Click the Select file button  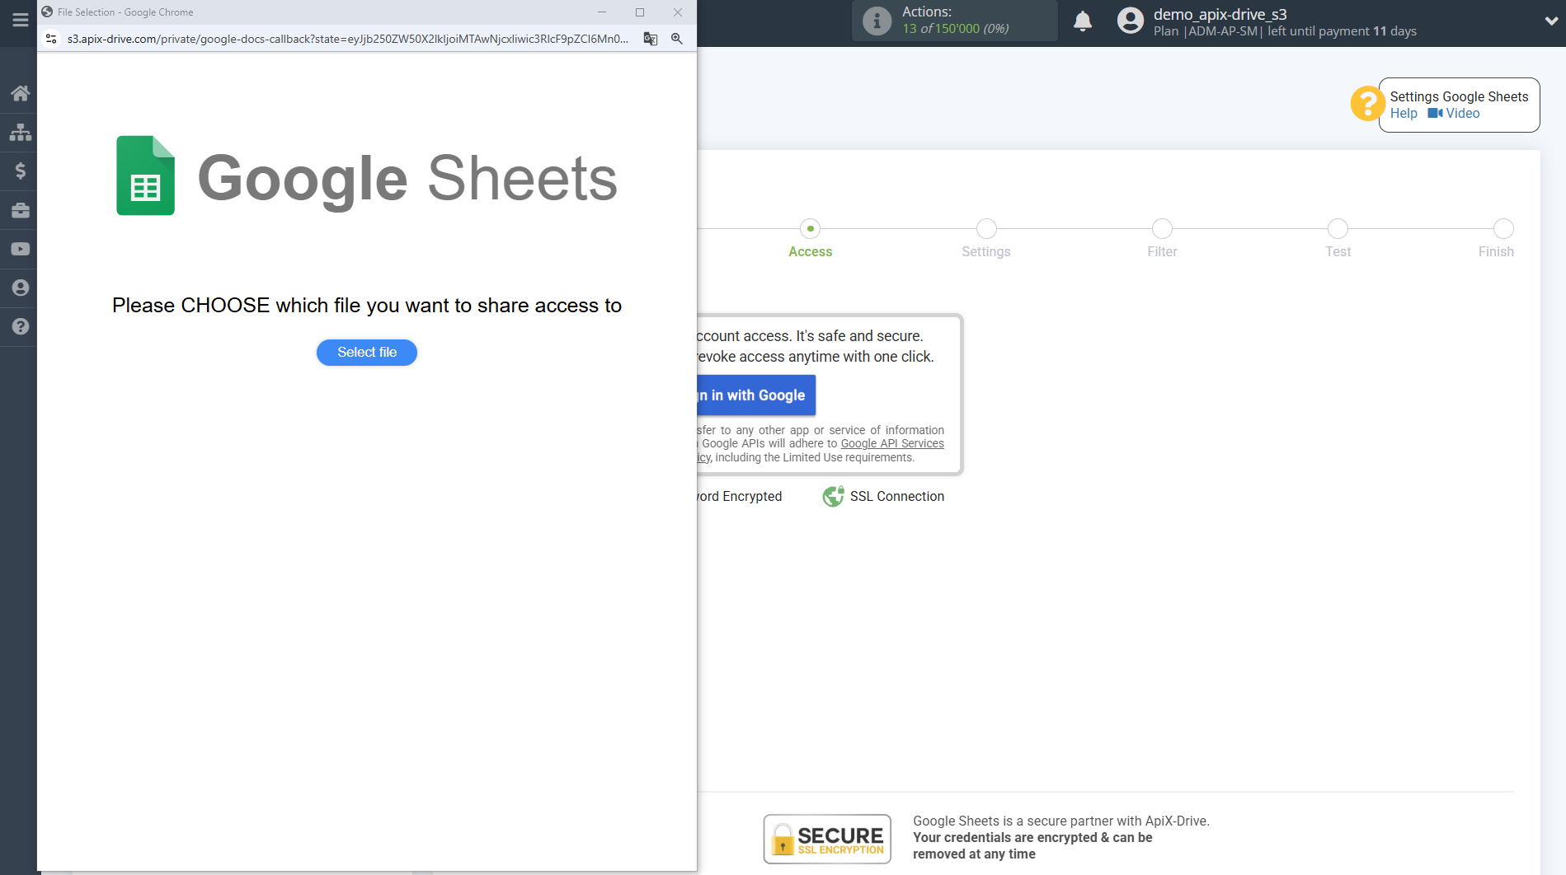click(367, 353)
